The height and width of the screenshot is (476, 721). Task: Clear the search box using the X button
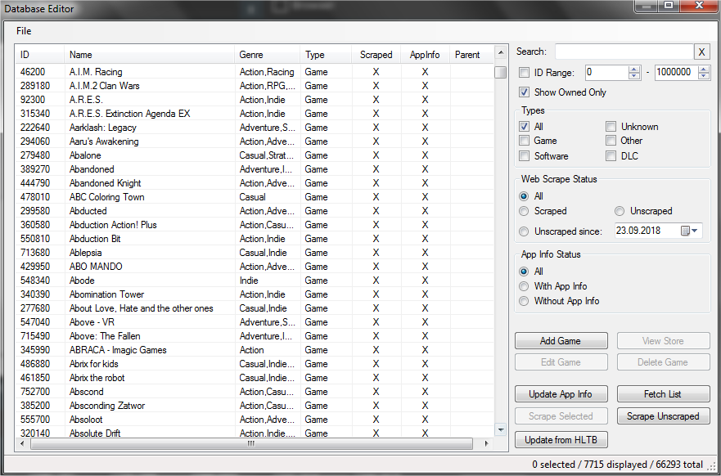coord(701,52)
